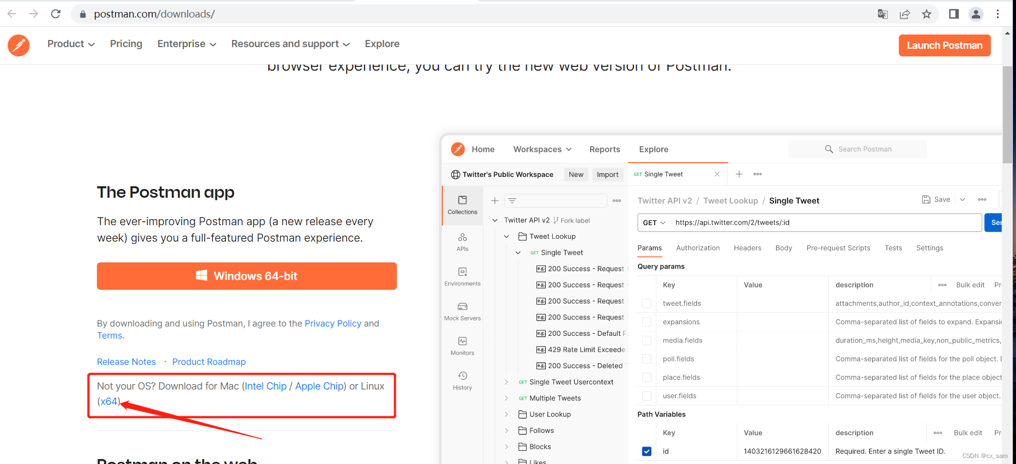The height and width of the screenshot is (464, 1016).
Task: Download the Mac Intel Chip version
Action: tap(265, 386)
